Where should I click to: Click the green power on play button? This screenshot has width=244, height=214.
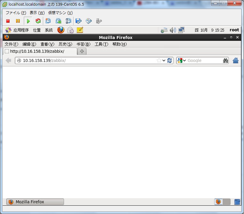28,21
